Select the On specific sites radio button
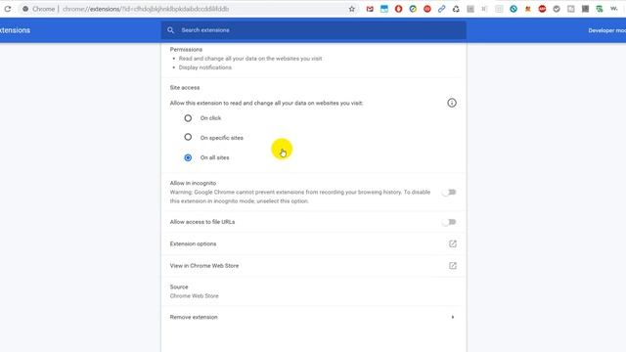 pyautogui.click(x=188, y=137)
